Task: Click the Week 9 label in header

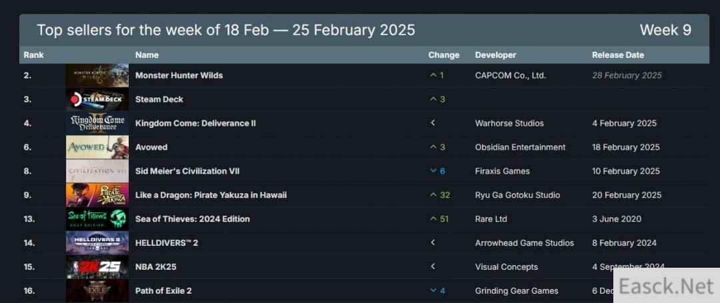Action: [x=665, y=30]
